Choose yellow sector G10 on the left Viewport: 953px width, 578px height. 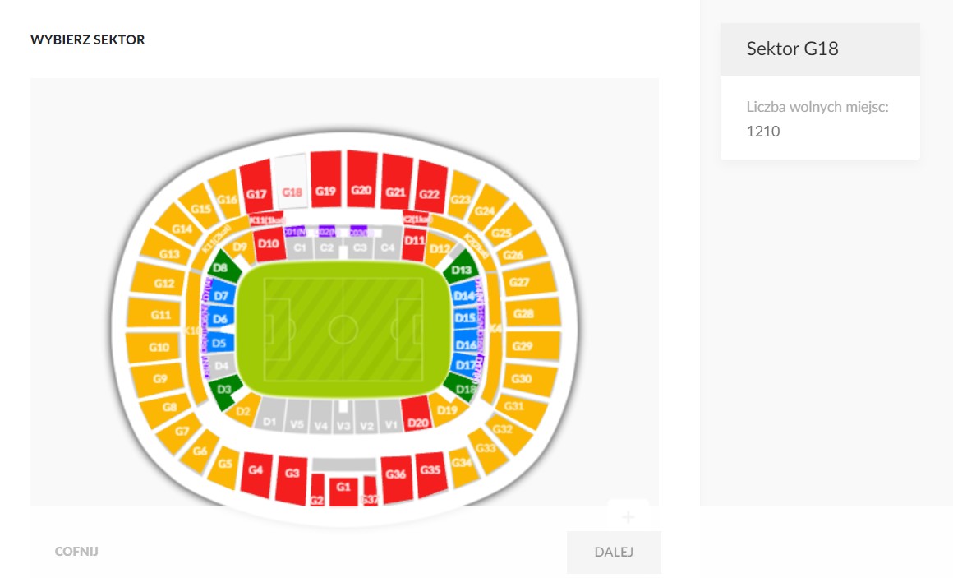(158, 348)
